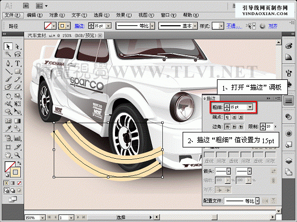
Task: Open the 视图 menu
Action: pos(146,15)
